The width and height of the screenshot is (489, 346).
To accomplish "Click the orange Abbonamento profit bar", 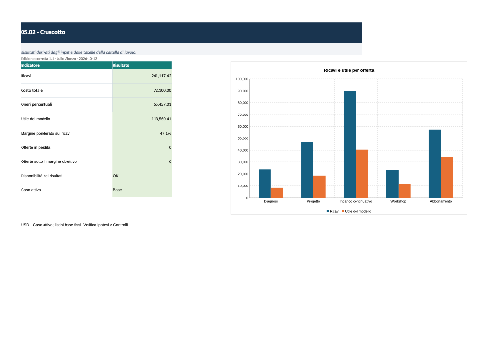I will 447,177.
